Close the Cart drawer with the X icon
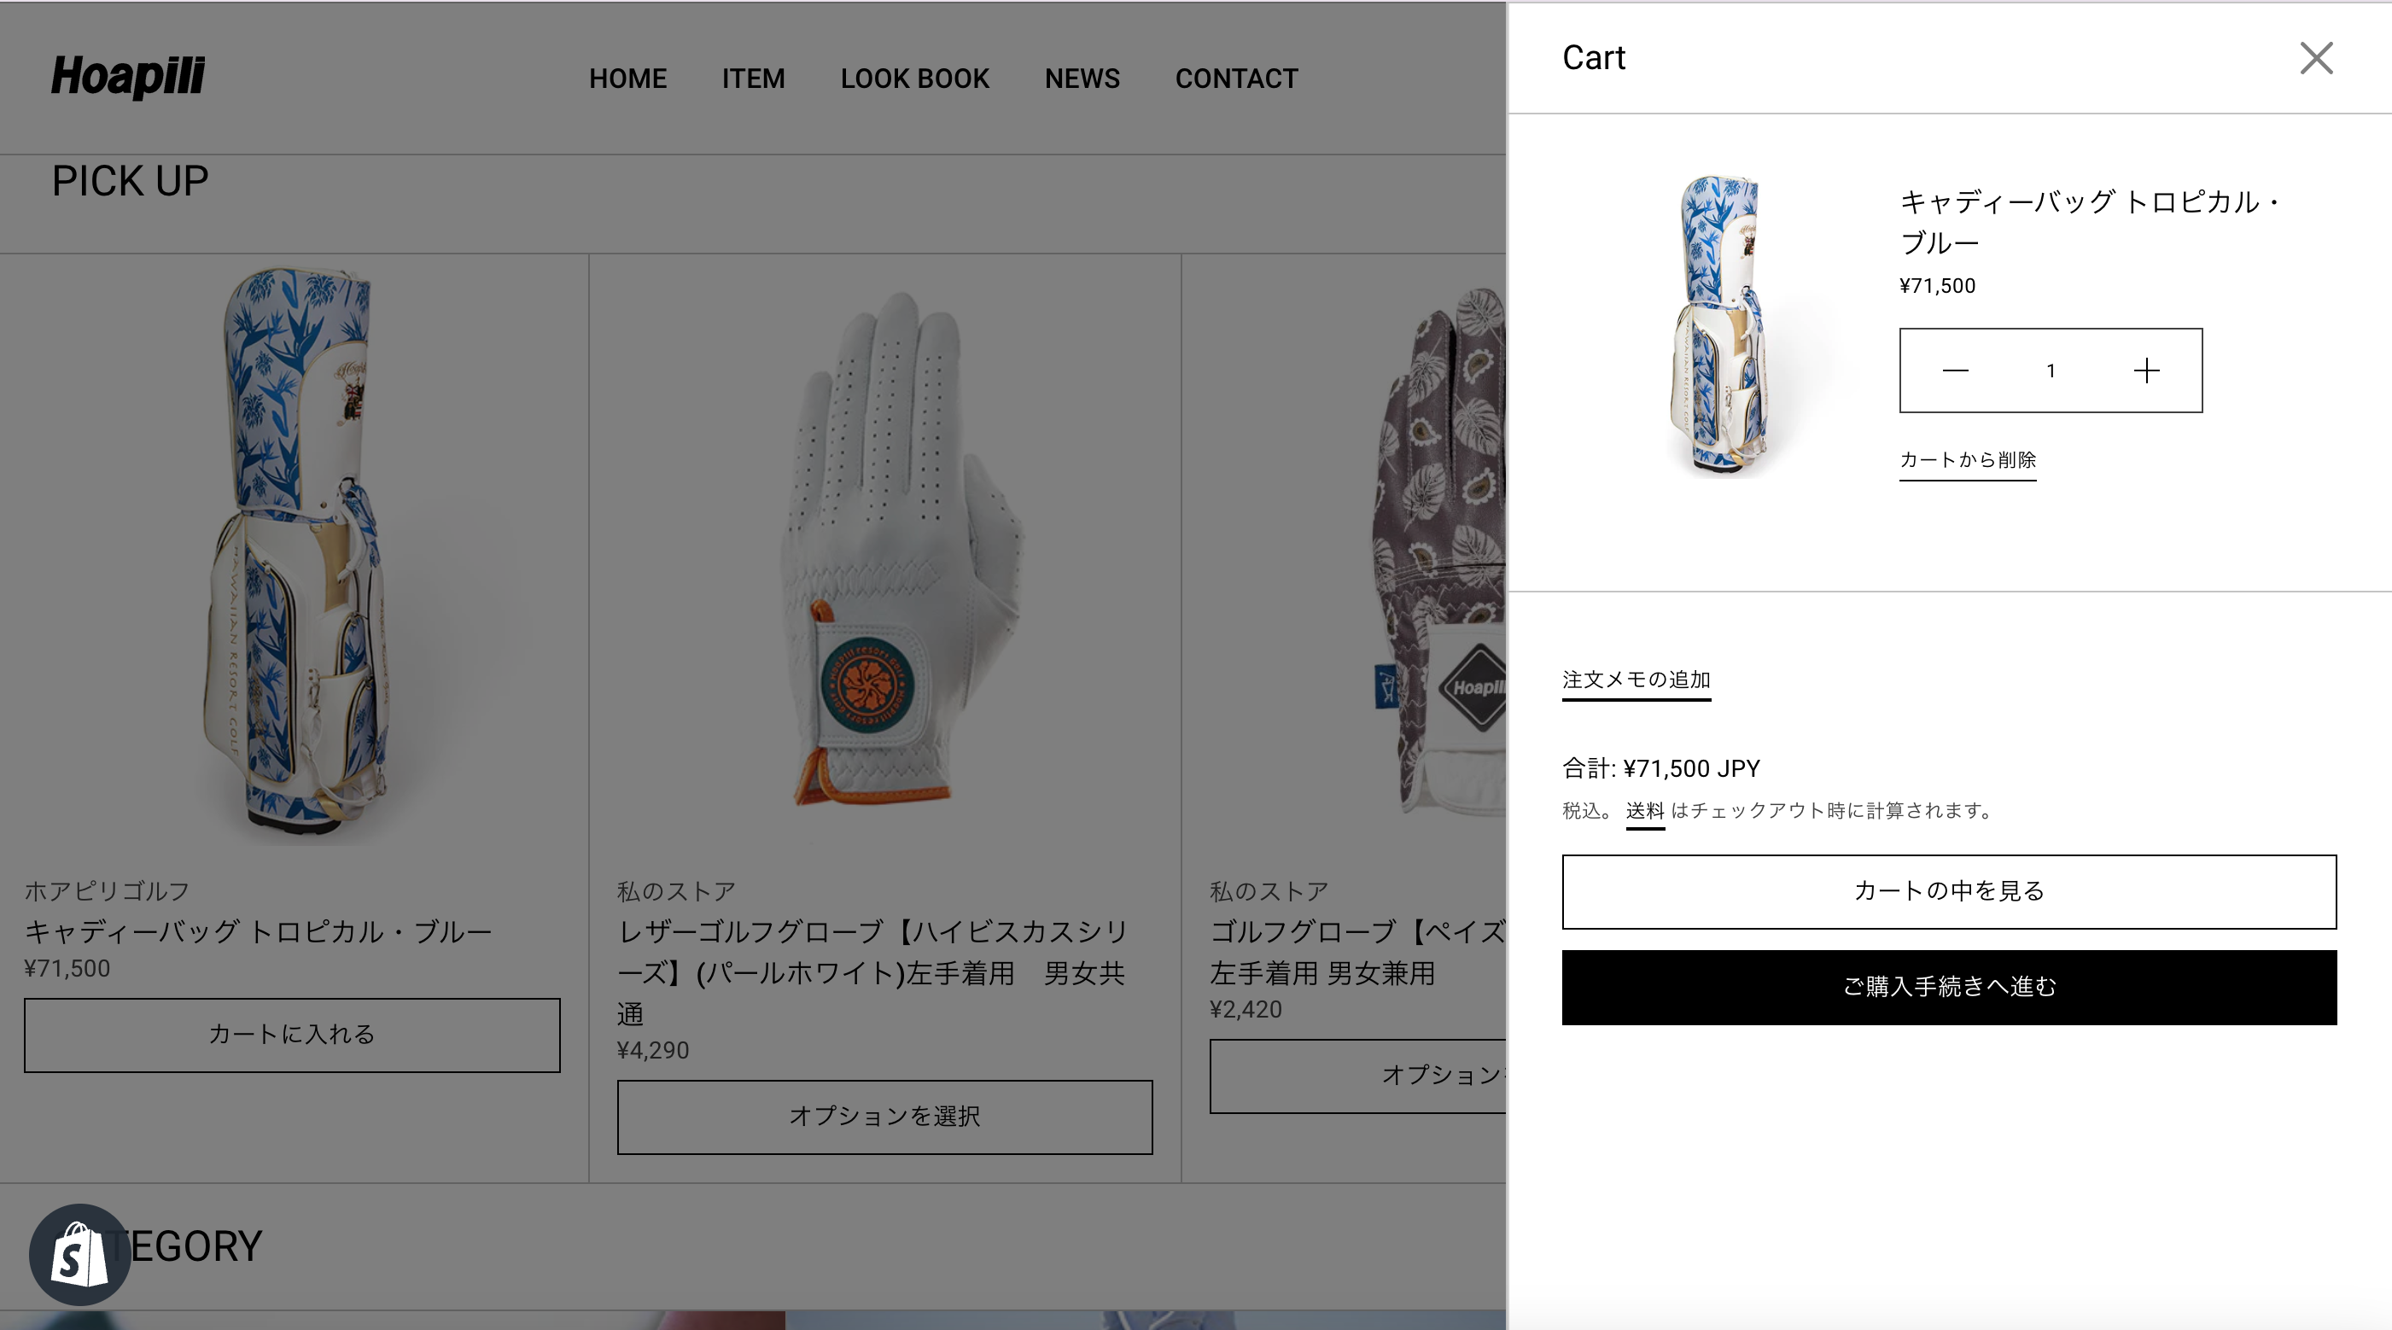The image size is (2392, 1330). click(x=2316, y=57)
